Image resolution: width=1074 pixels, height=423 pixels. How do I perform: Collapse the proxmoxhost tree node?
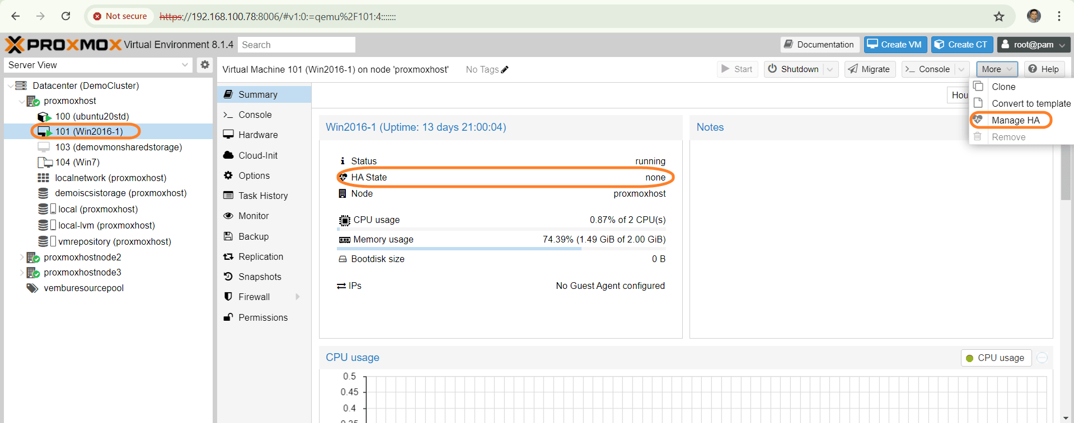pos(21,101)
